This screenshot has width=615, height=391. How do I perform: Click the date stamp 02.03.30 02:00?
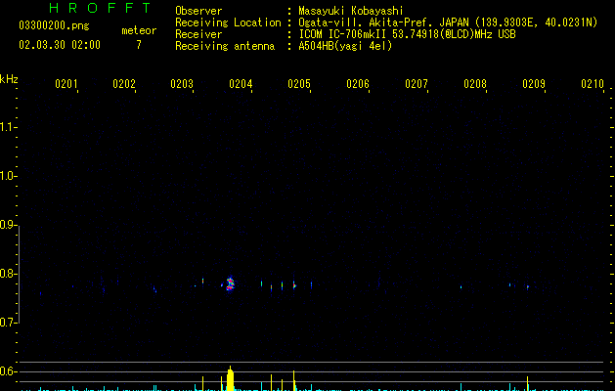tap(60, 45)
